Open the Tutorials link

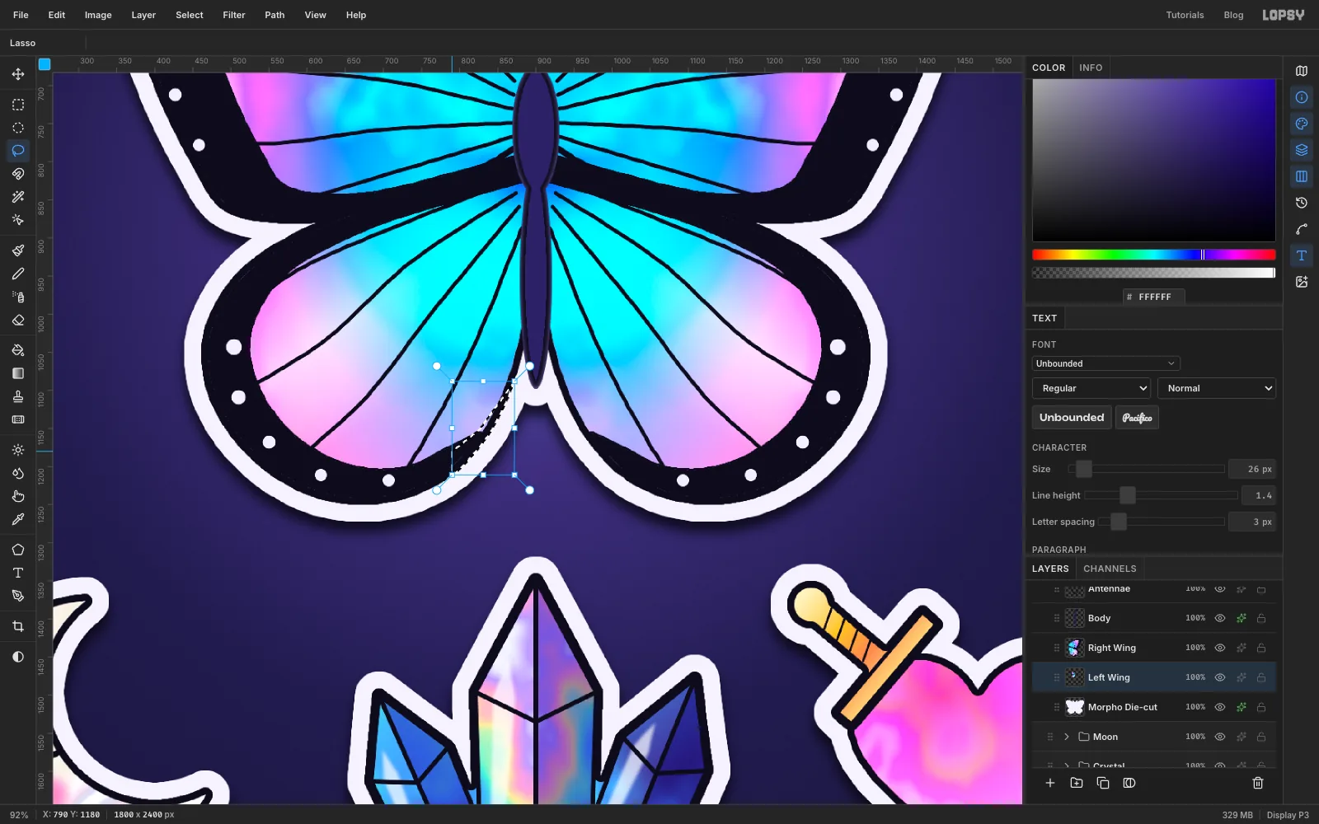tap(1185, 15)
